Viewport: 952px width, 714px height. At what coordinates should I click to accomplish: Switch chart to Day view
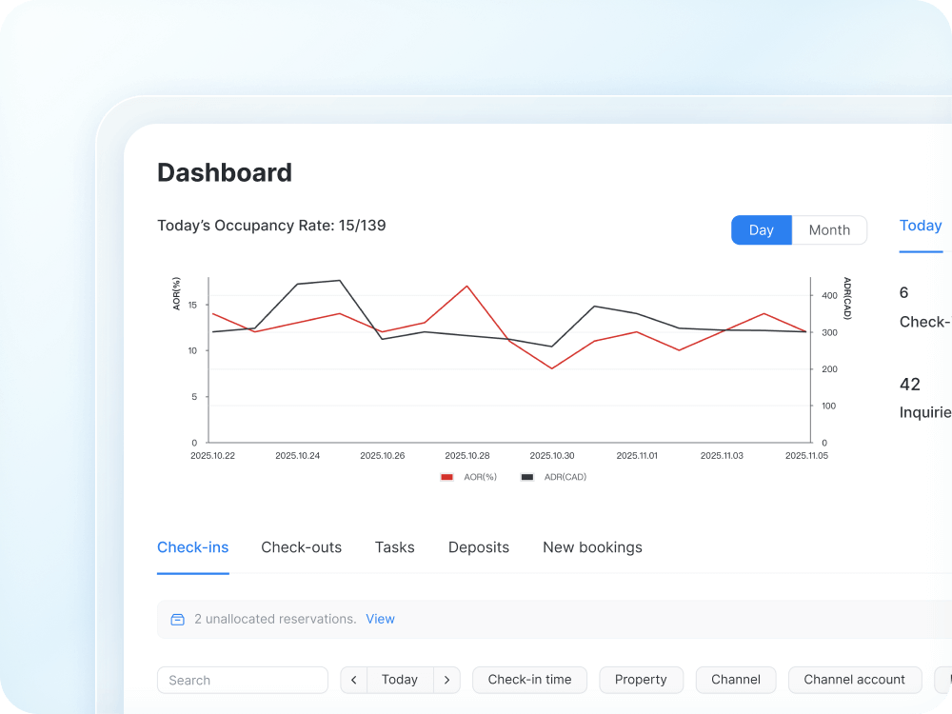click(x=761, y=230)
